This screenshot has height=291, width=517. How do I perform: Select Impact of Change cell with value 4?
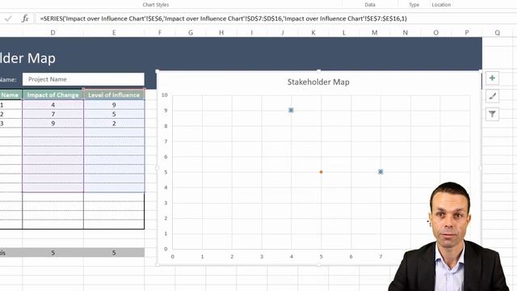point(53,105)
